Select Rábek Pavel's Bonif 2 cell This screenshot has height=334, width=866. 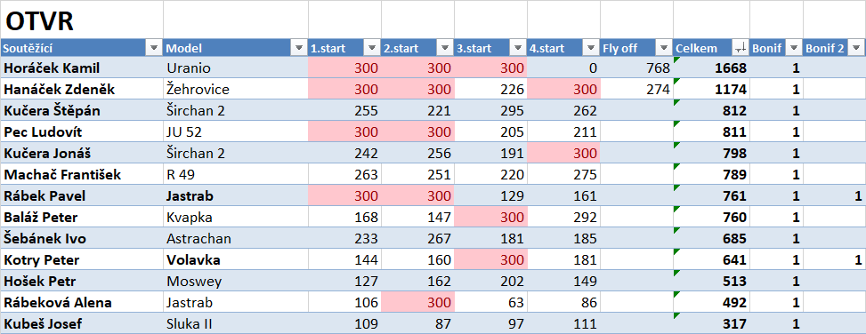tap(835, 195)
